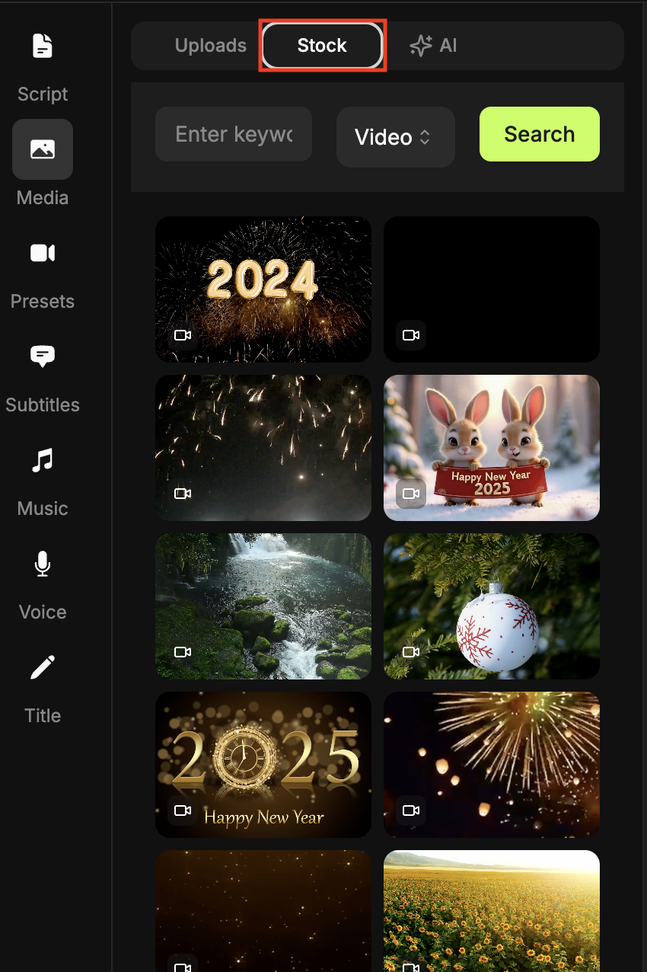Select the sunflower field sunset video

coord(492,911)
